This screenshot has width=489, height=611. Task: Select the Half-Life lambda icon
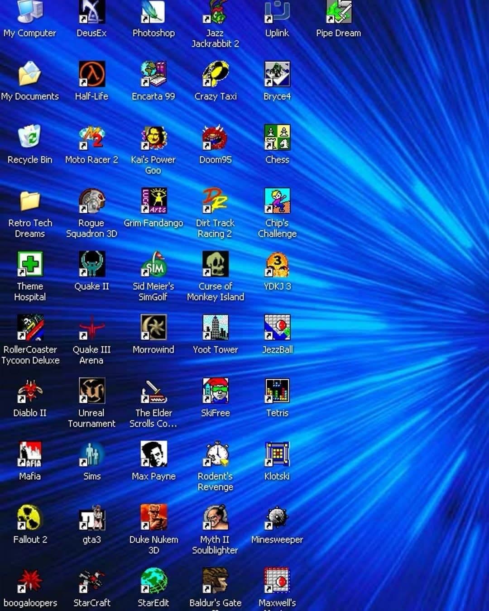[x=92, y=74]
